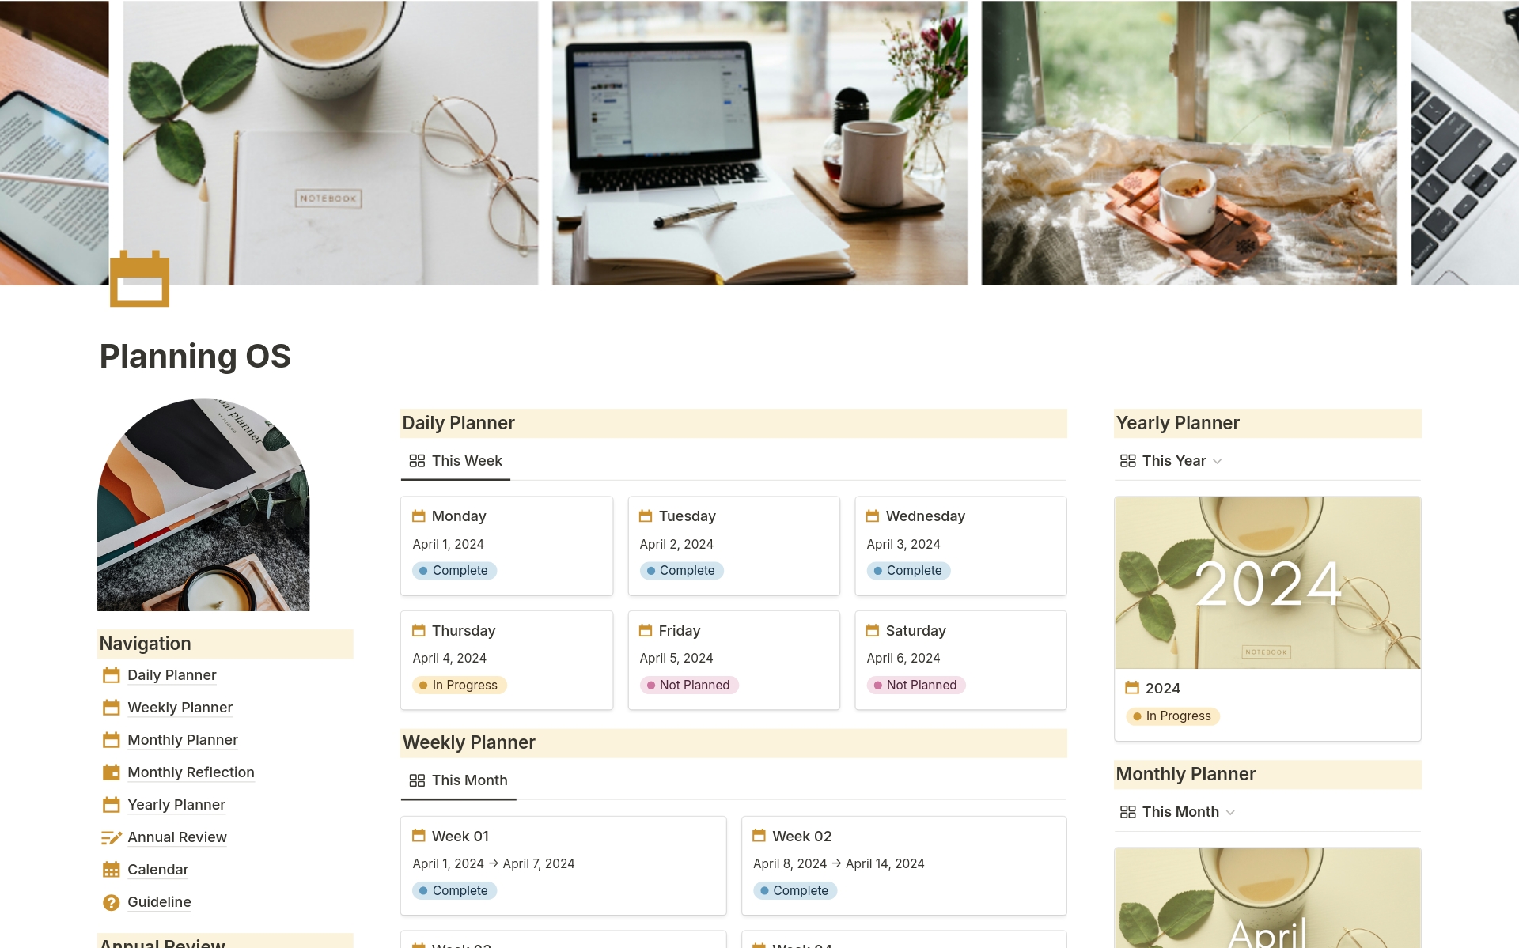Image resolution: width=1519 pixels, height=948 pixels.
Task: Click the Annual Review sidebar icon
Action: (x=111, y=837)
